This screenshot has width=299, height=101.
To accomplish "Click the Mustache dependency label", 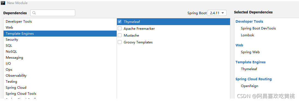I will (131, 35).
